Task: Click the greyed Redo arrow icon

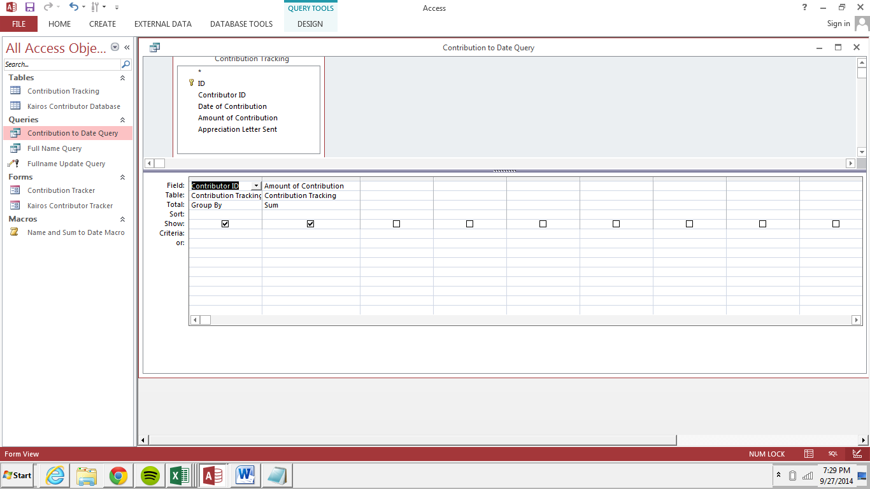Action: (48, 8)
